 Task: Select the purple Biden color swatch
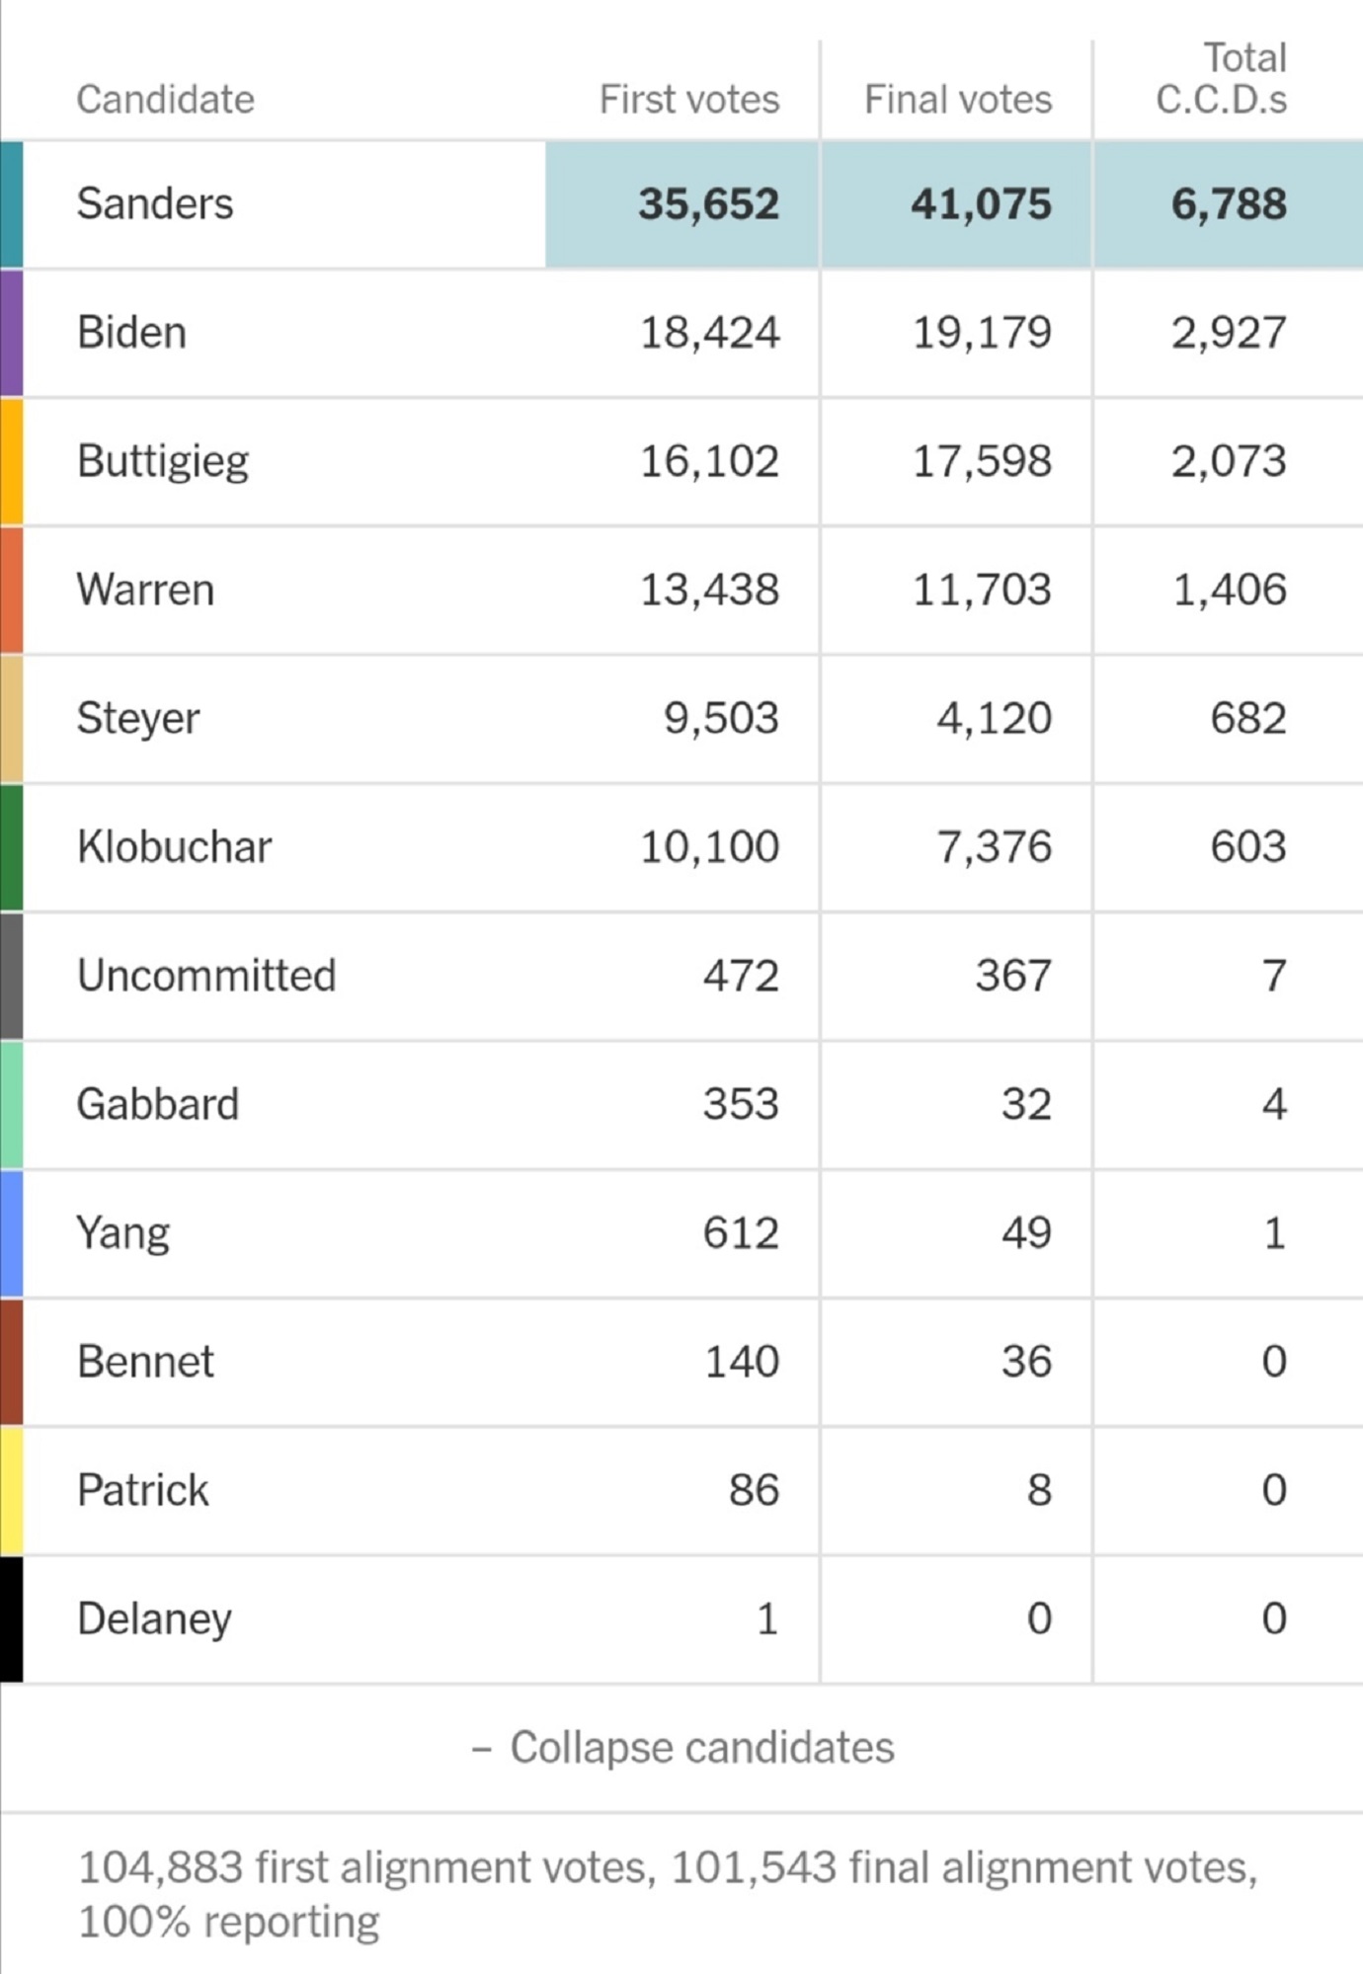11,333
